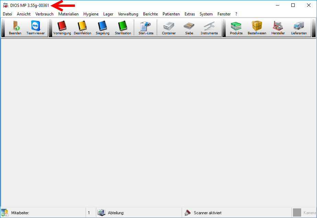Open the Patienten menu
The width and height of the screenshot is (317, 218).
[171, 14]
